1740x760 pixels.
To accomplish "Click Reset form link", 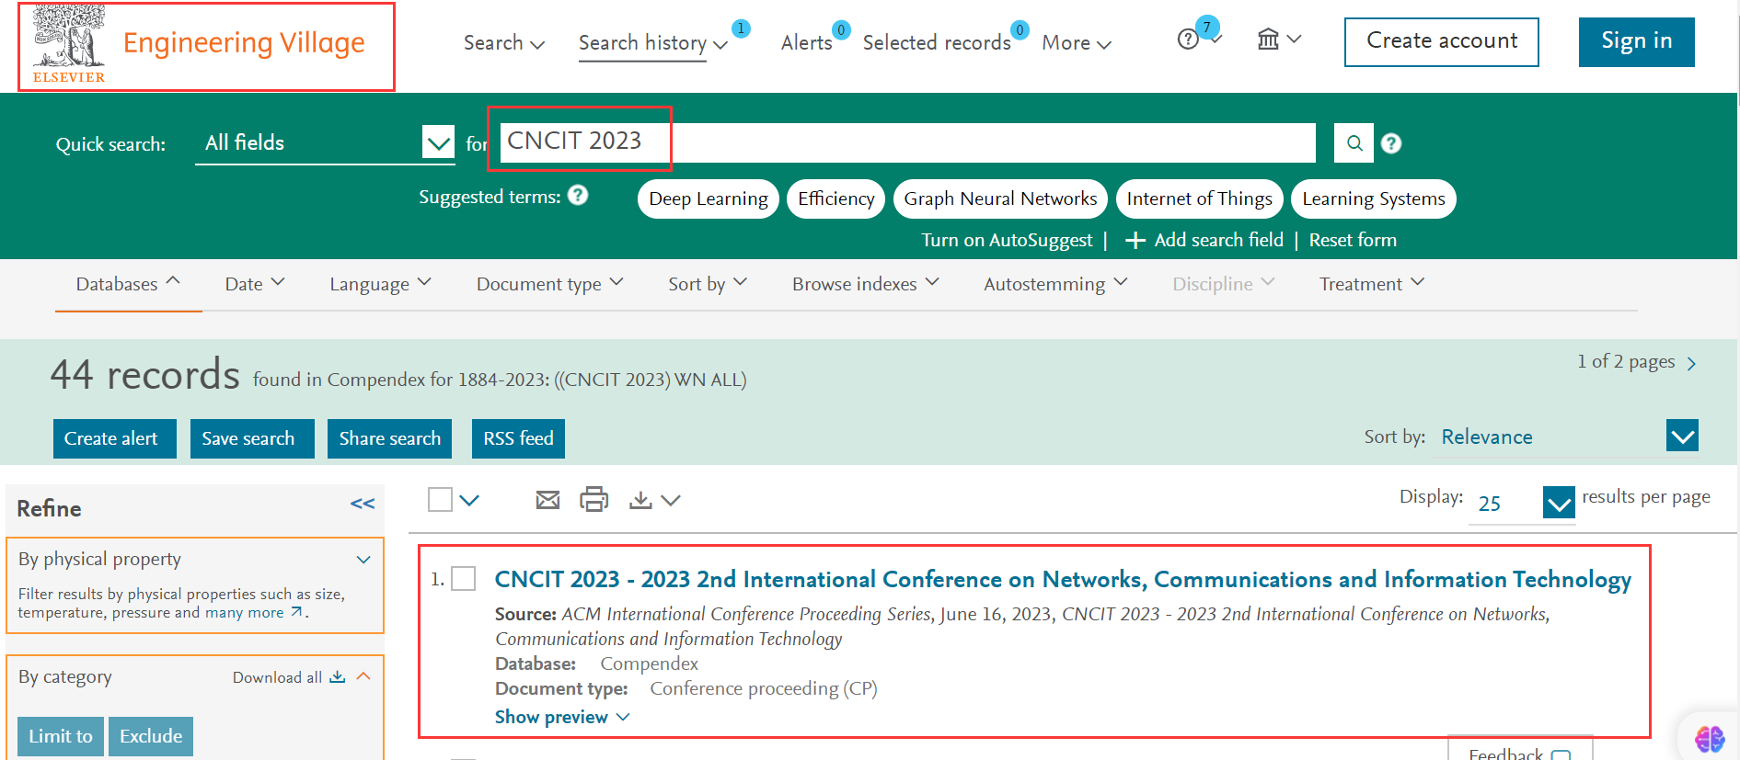I will coord(1353,240).
